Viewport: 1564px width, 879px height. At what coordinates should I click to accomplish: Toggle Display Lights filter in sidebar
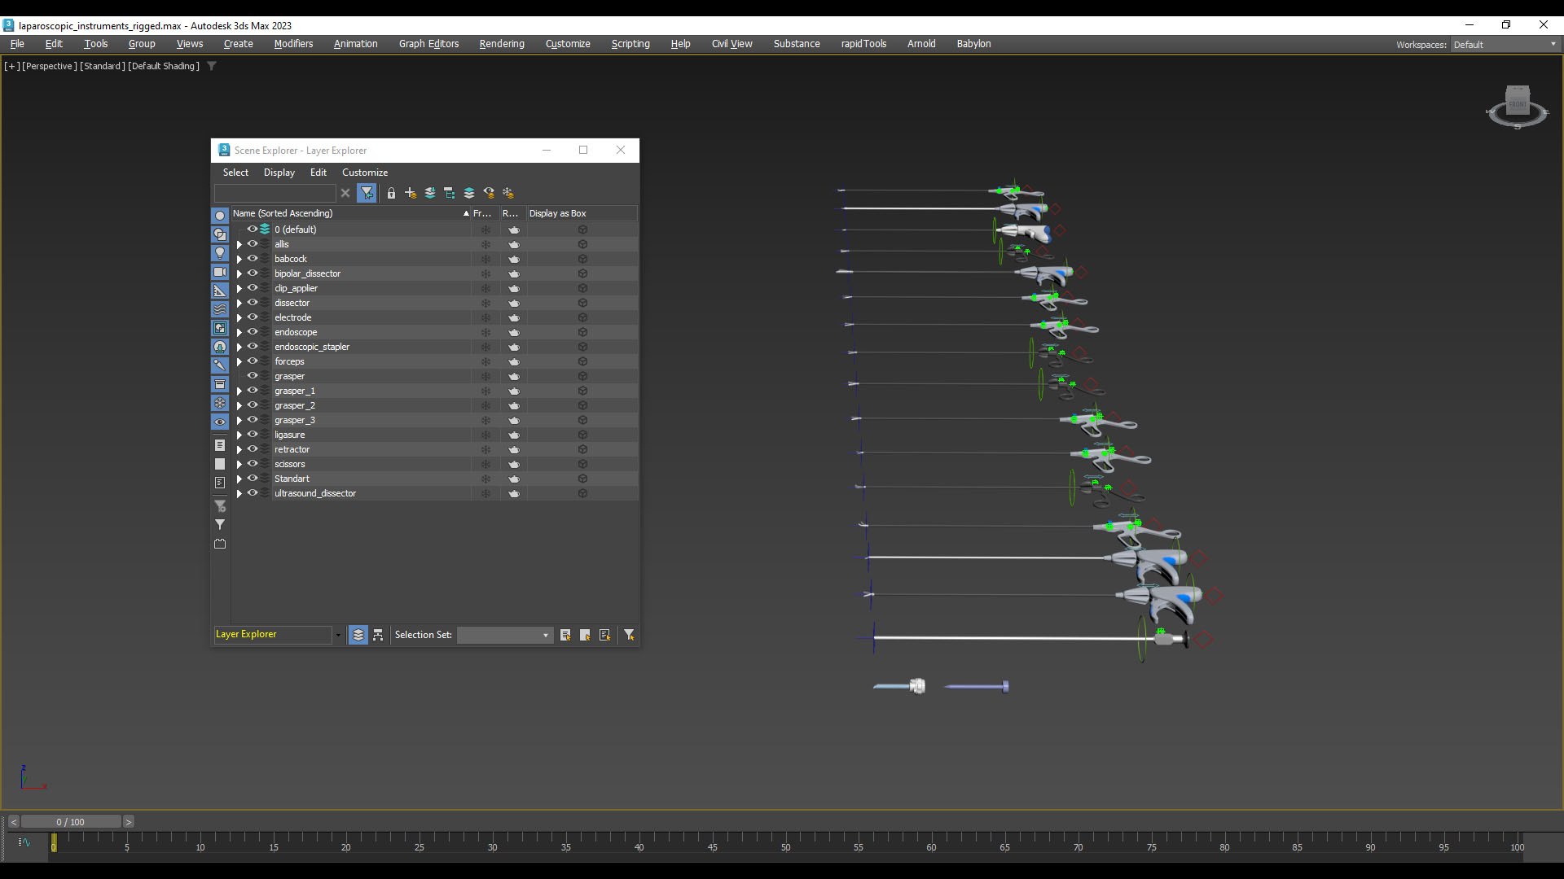pos(220,253)
